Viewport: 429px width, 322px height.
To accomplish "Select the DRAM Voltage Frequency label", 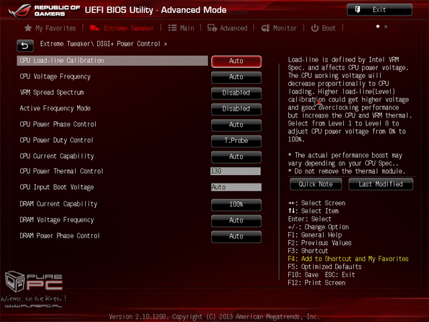I will pyautogui.click(x=56, y=220).
